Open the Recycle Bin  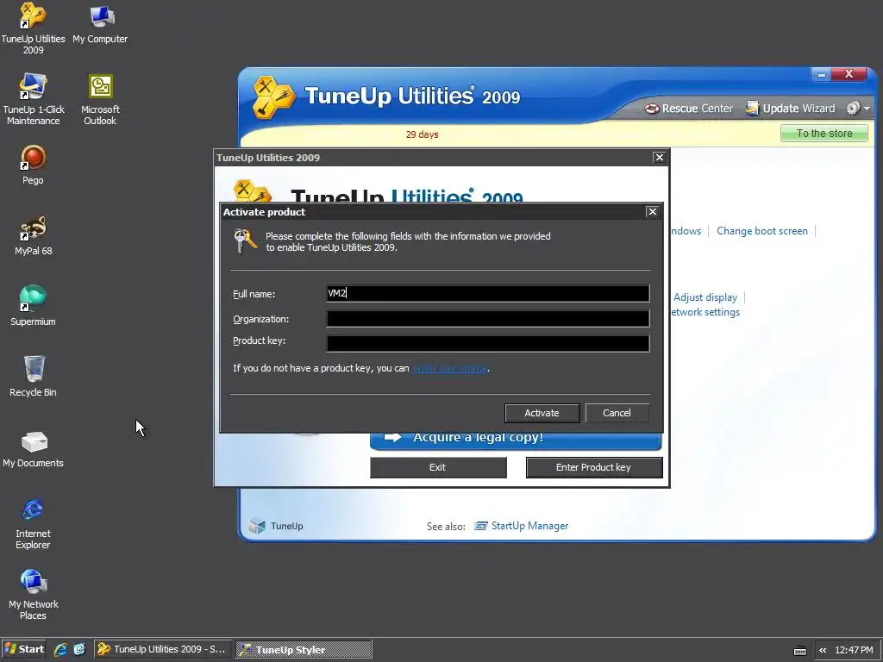tap(33, 376)
